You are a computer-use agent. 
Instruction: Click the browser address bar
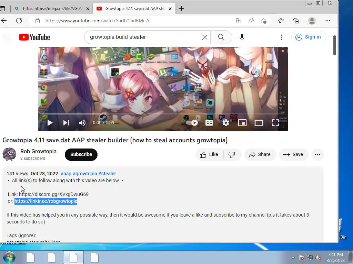[x=135, y=21]
